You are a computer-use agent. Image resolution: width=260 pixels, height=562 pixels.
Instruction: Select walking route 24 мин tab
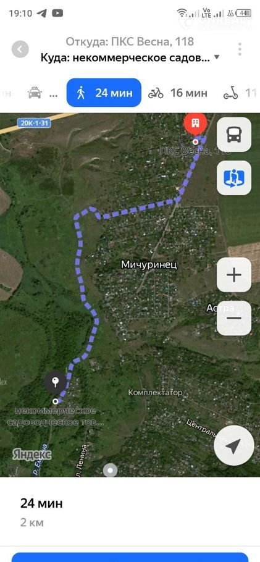tap(104, 93)
